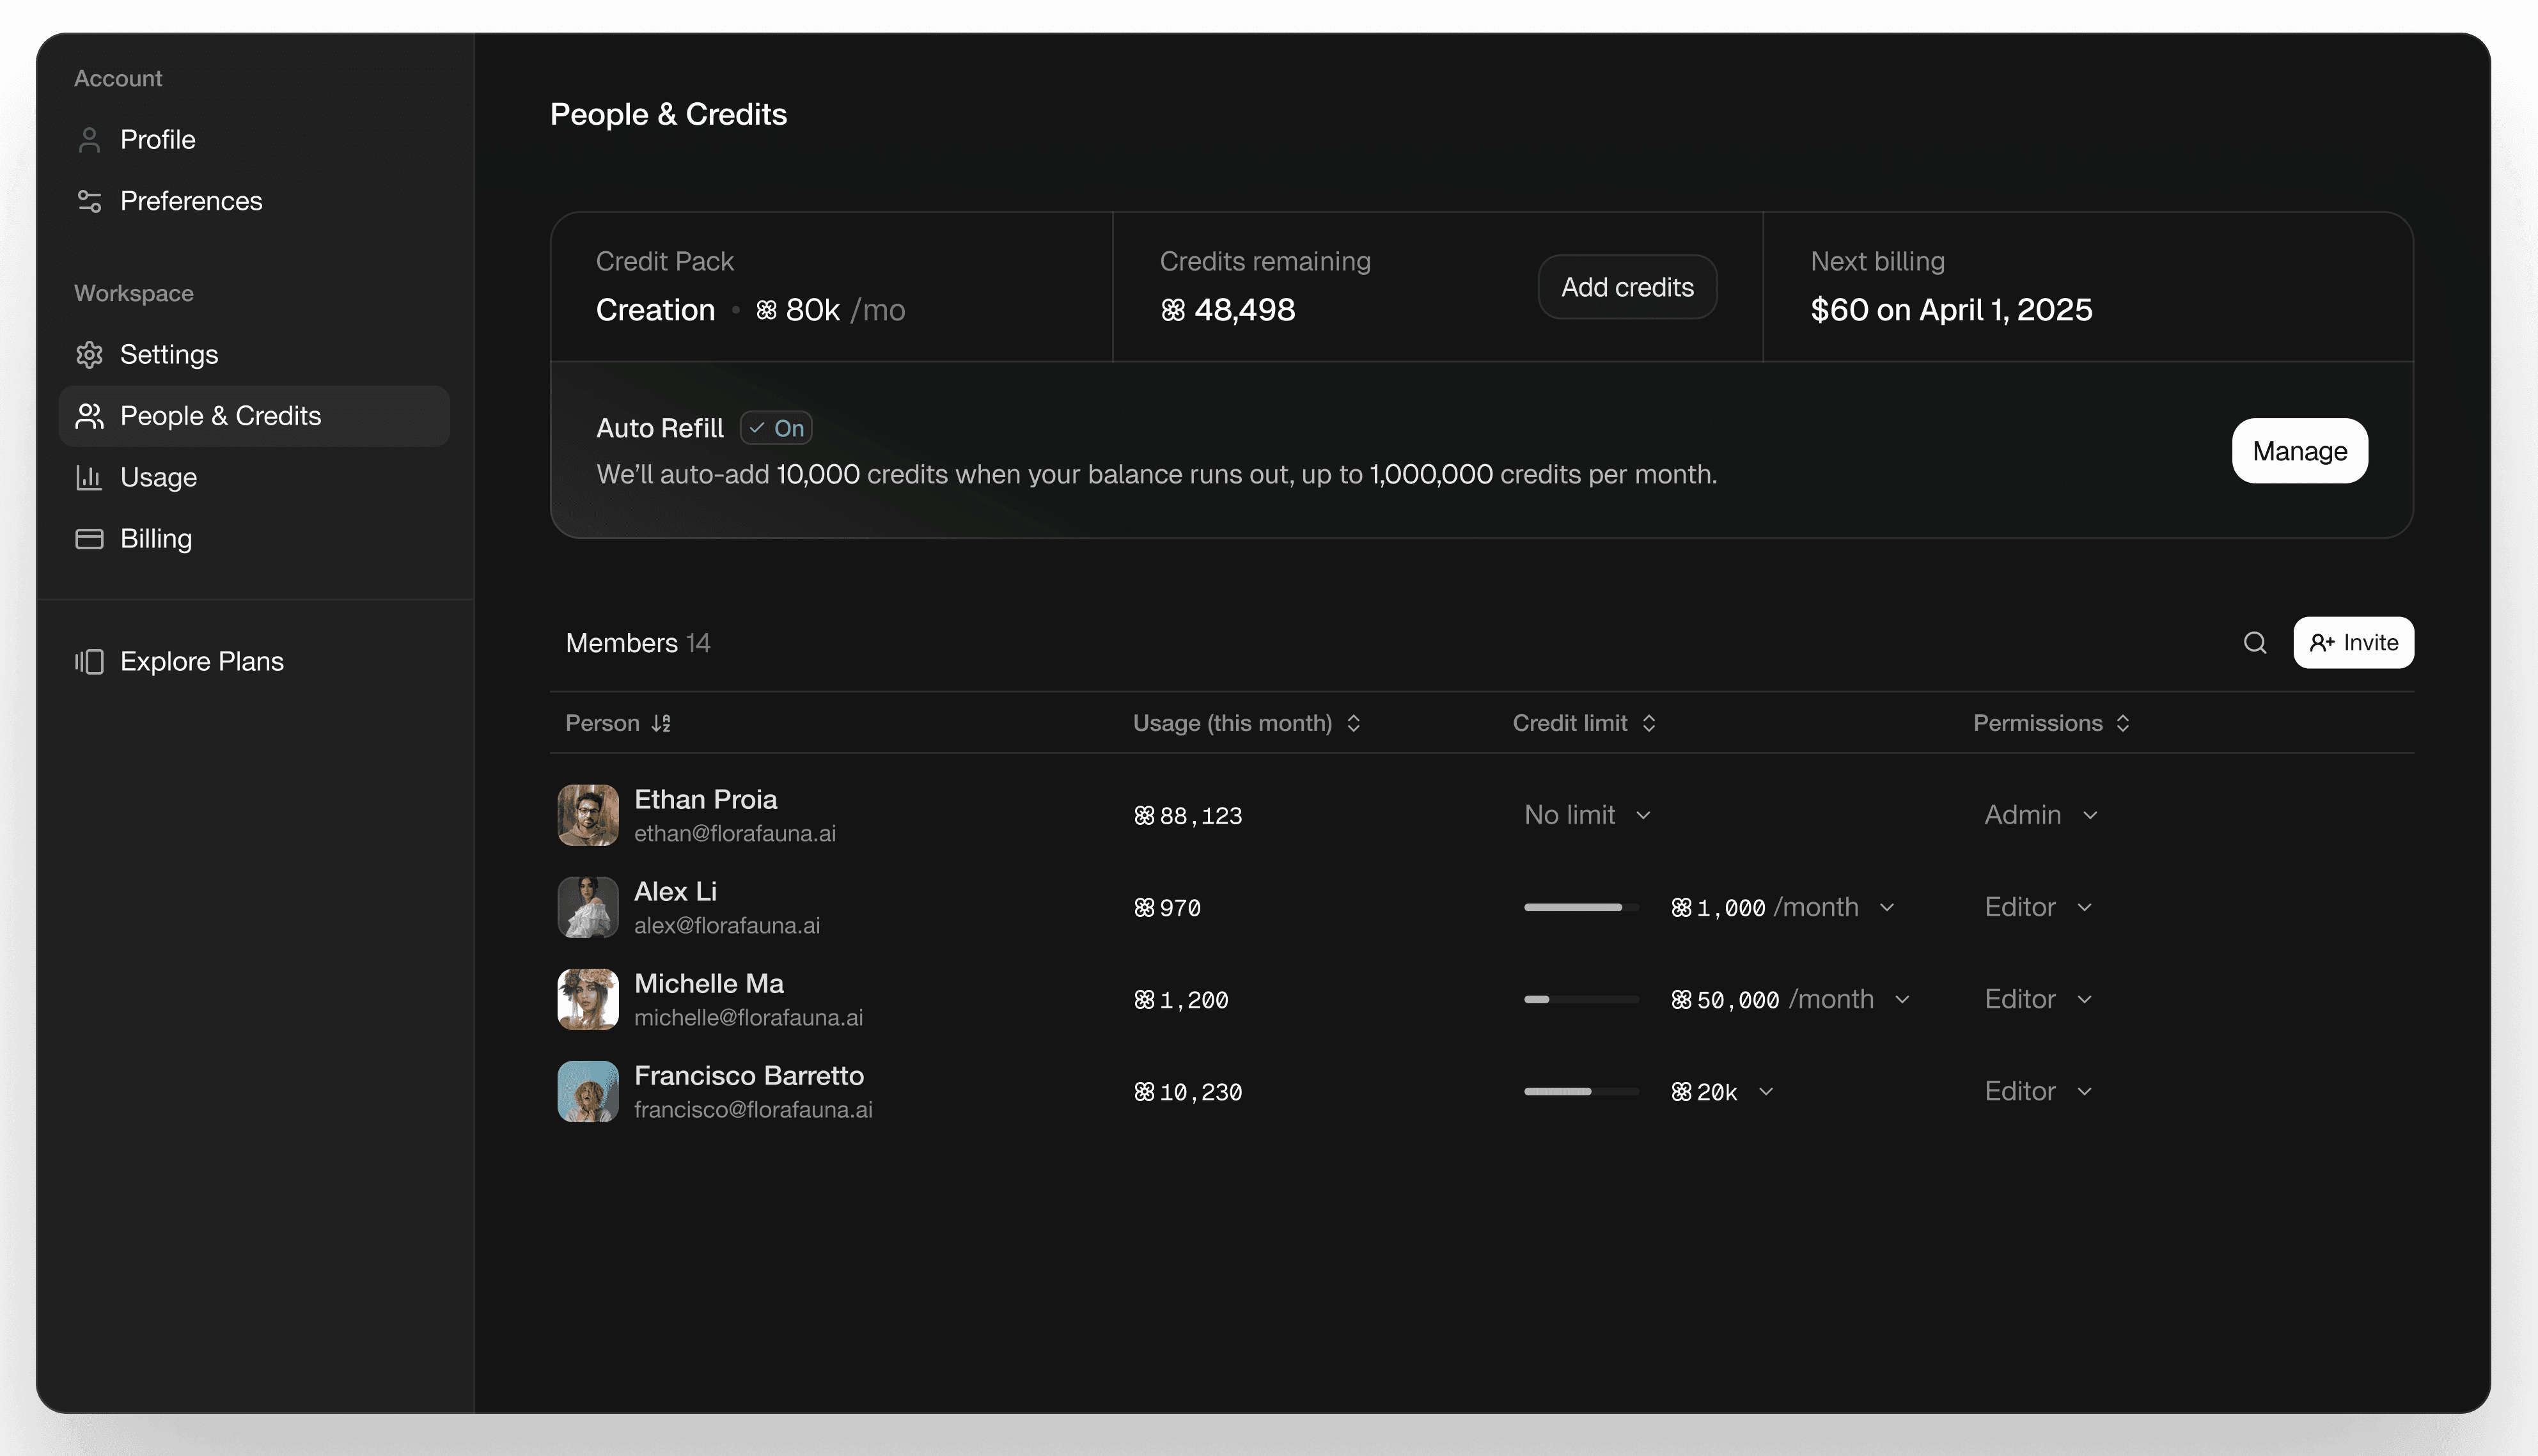2538x1456 pixels.
Task: Click the Add credits button
Action: click(1627, 287)
